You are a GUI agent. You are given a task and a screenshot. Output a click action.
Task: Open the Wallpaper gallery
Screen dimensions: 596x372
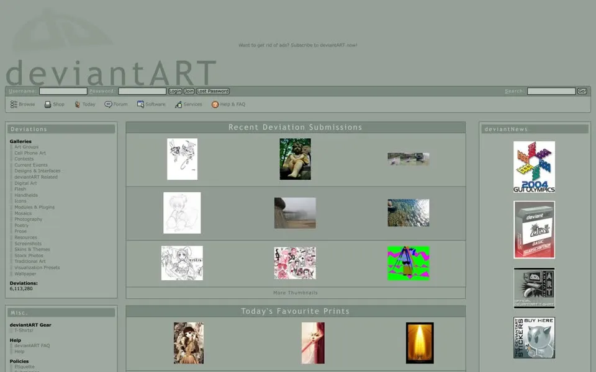pos(25,273)
